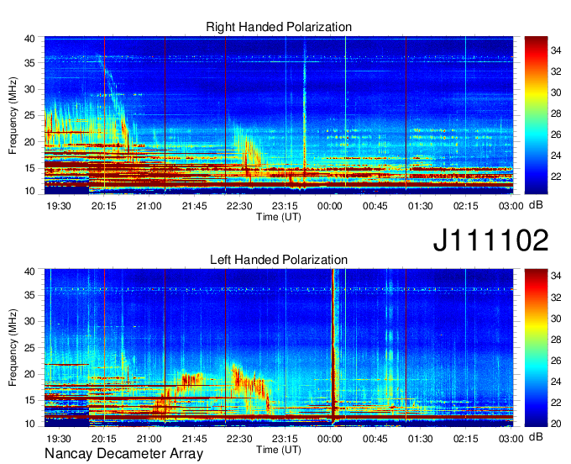Click the 32 value on the bottom color bar

coord(556,298)
